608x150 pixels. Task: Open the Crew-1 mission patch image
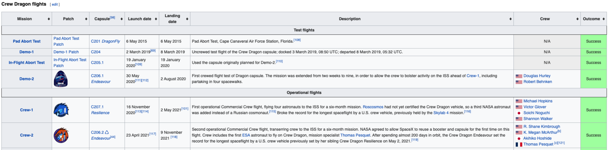coord(61,110)
